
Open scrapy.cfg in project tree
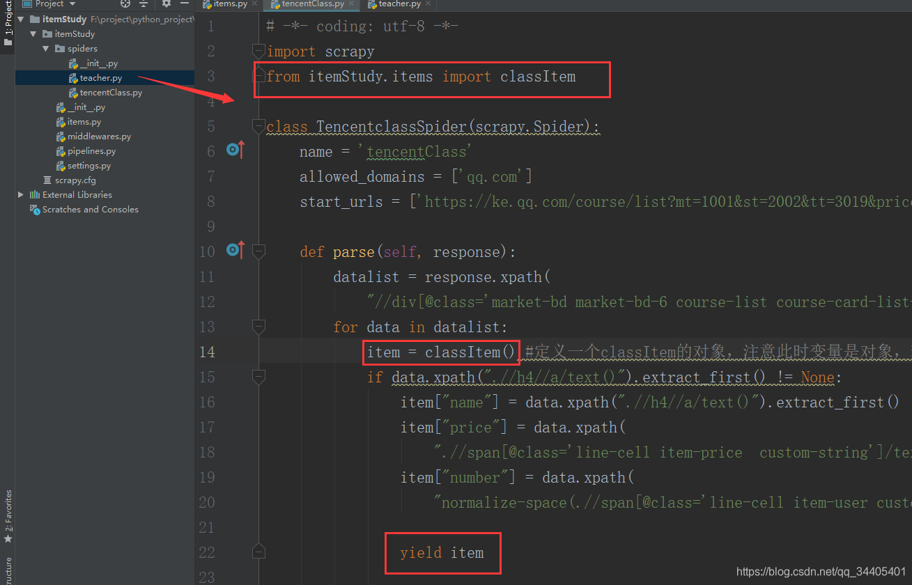pos(75,180)
